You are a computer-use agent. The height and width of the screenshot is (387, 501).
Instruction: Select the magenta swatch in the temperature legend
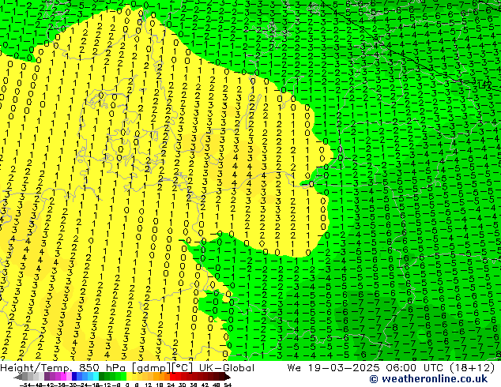click(x=63, y=377)
